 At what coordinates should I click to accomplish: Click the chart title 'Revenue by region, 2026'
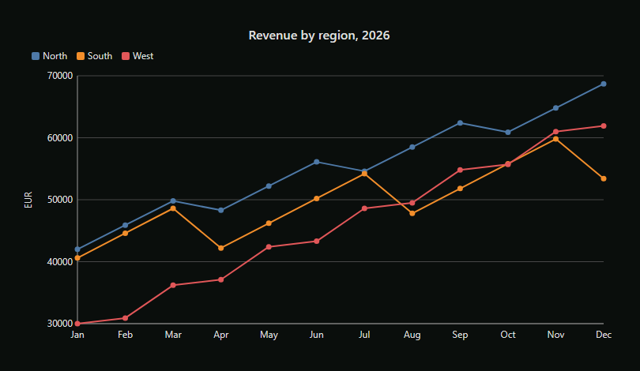[x=319, y=36]
